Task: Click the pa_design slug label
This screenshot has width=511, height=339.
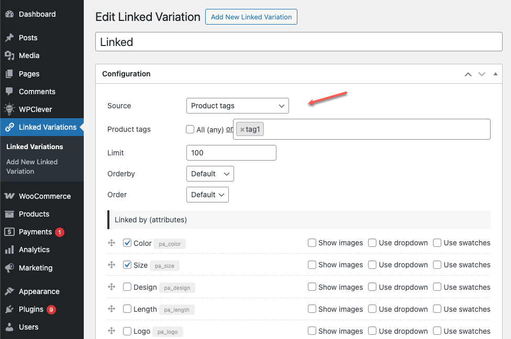Action: (x=177, y=288)
